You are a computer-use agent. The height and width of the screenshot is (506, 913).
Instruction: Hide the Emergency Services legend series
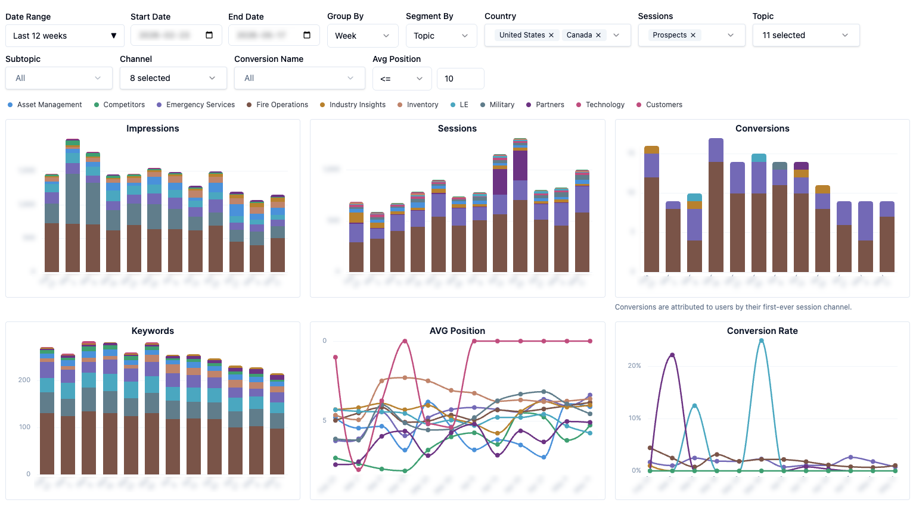coord(195,105)
